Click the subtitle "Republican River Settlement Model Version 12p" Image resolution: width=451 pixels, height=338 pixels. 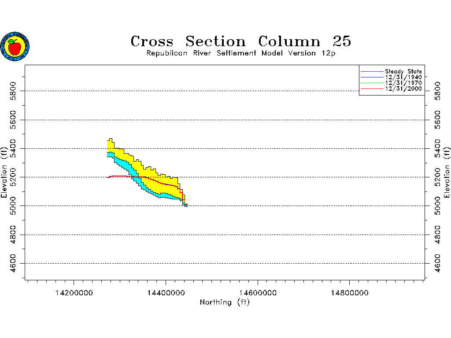point(241,53)
